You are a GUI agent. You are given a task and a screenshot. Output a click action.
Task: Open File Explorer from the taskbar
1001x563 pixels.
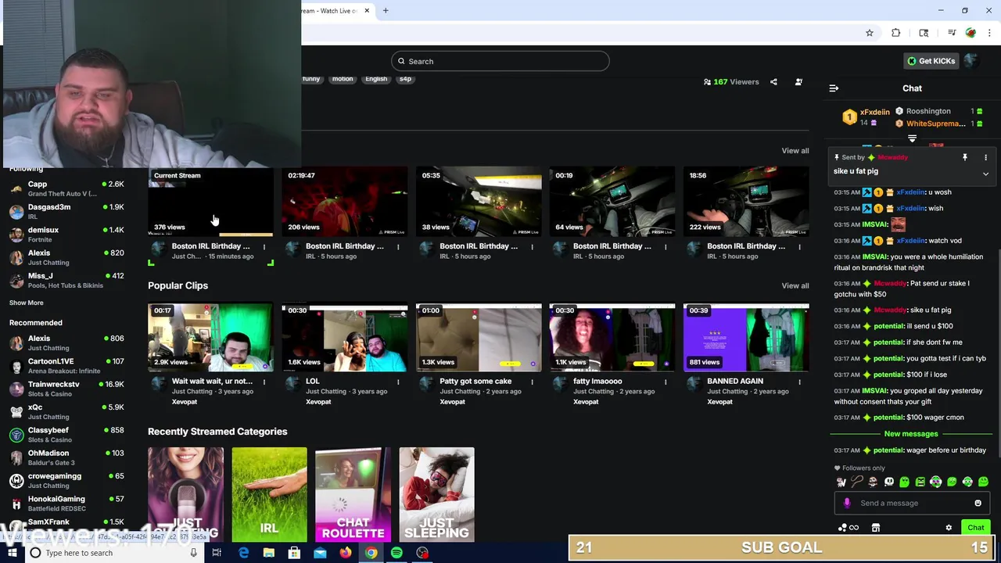(268, 553)
